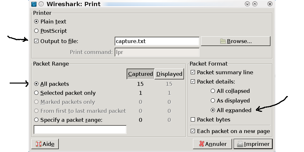Image resolution: width=304 pixels, height=152 pixels.
Task: Click the shade-down arrow icon in title bar
Action: (x=247, y=4)
